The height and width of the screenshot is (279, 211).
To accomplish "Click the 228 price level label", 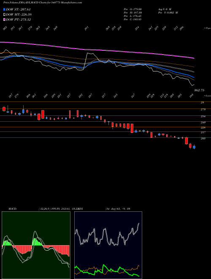I will (203, 128).
